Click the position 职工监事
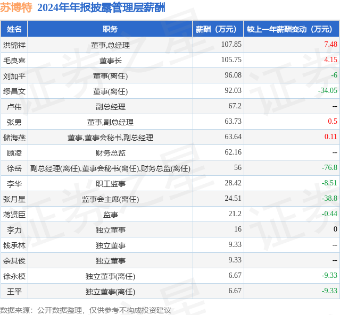The width and height of the screenshot is (340, 315). (110, 184)
